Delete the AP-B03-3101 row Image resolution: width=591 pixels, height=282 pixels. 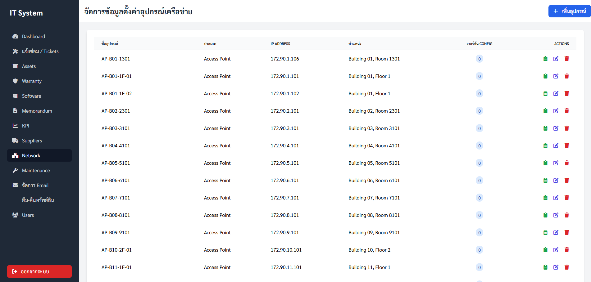coord(567,128)
